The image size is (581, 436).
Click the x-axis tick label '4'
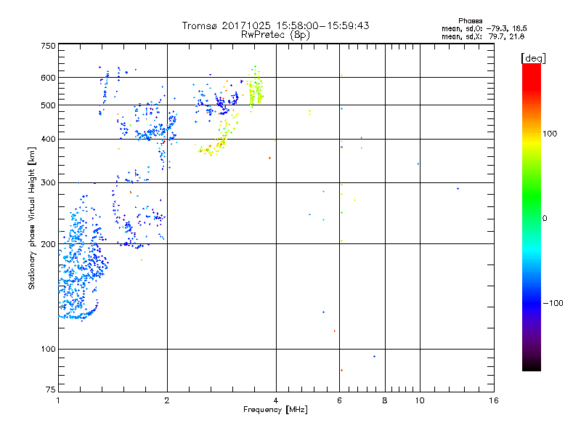coord(276,400)
